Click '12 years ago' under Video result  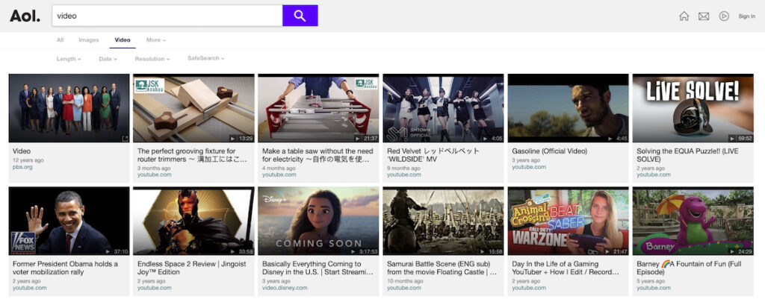pos(28,160)
